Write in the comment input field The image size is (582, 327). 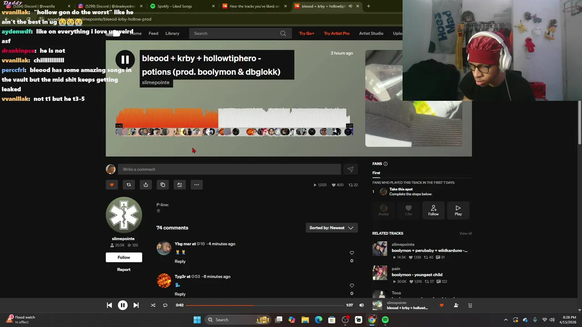point(229,169)
